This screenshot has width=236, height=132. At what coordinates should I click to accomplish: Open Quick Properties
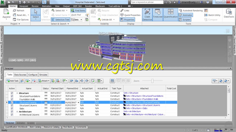[130, 15]
